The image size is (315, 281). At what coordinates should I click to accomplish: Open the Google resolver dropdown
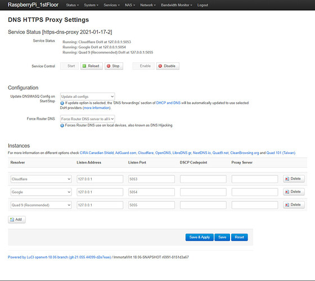tap(41, 192)
